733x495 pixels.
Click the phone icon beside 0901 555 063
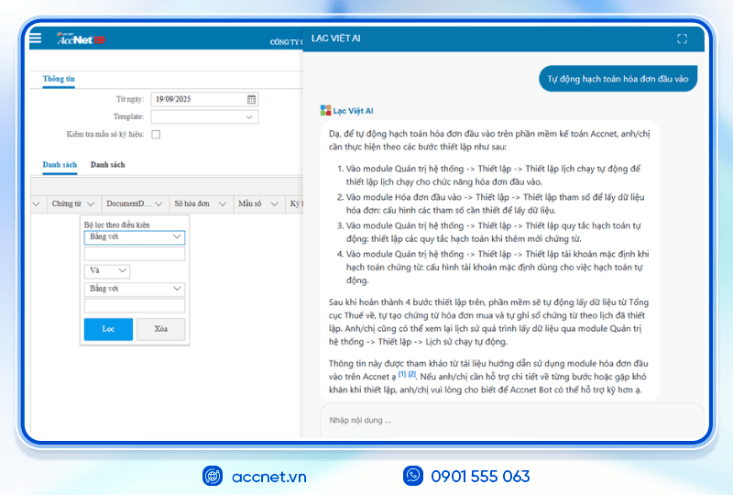[413, 476]
